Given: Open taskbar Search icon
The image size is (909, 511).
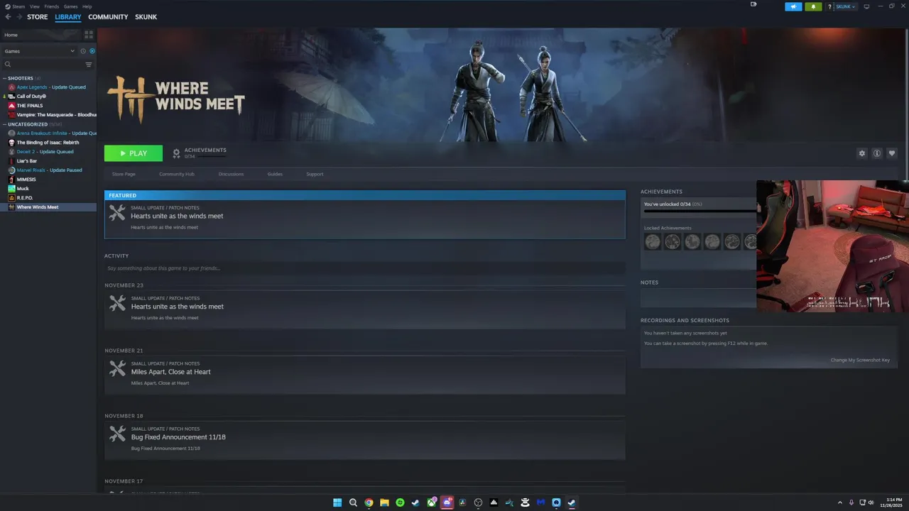Looking at the screenshot, I should pos(353,502).
